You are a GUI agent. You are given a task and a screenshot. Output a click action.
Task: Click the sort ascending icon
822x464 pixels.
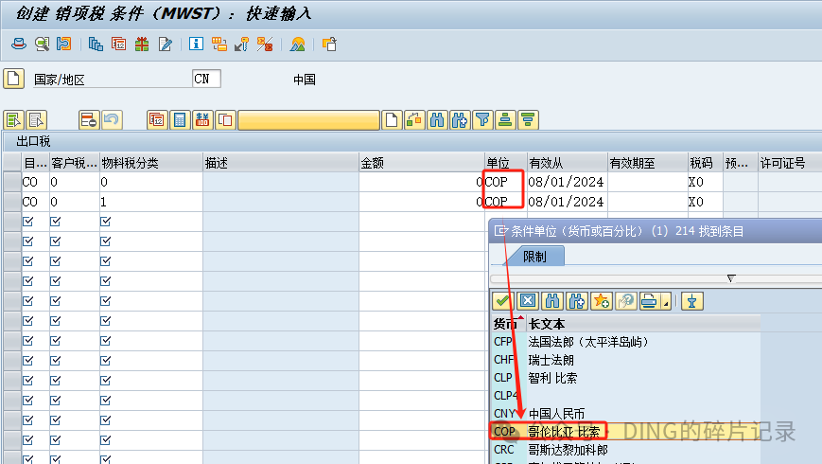point(505,120)
